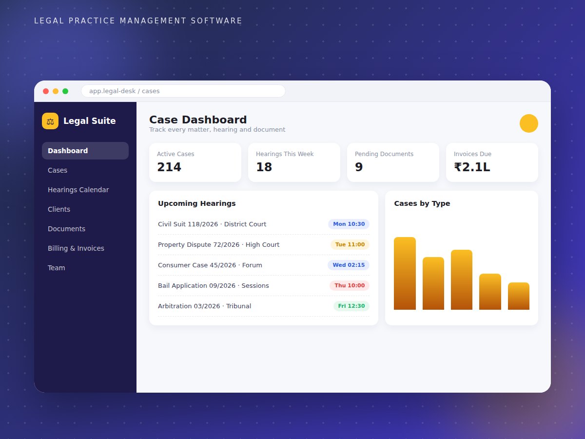Open the Active Cases card
The image size is (585, 439).
(195, 162)
